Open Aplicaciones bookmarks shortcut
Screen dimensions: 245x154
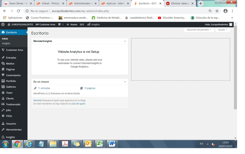[x=13, y=18]
